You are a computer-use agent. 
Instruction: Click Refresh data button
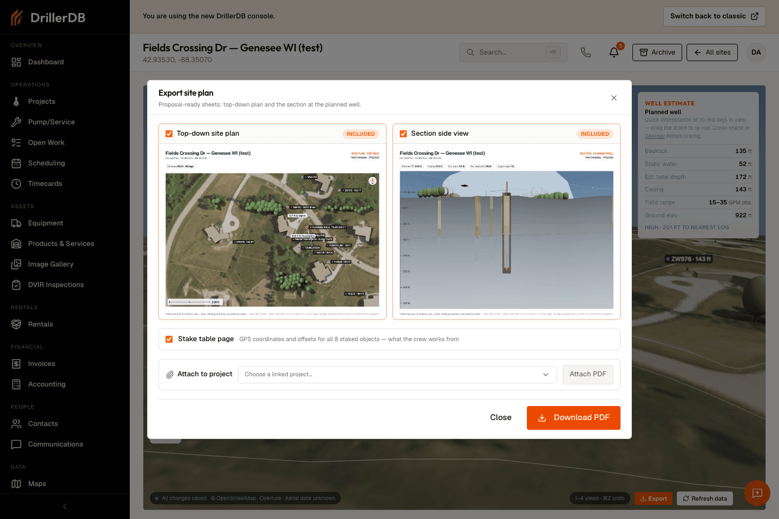pyautogui.click(x=705, y=498)
